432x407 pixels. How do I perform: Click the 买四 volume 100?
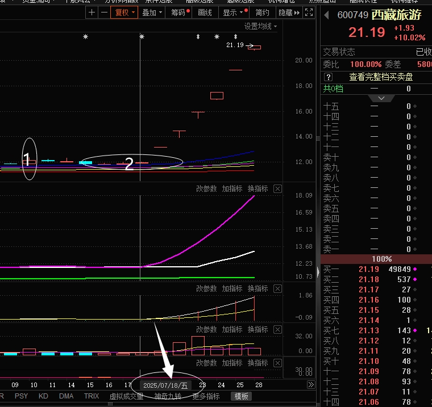[x=404, y=300]
